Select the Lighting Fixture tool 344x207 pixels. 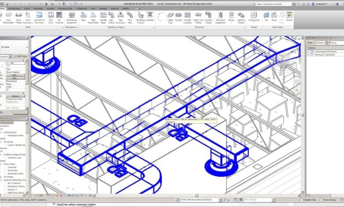(x=241, y=18)
